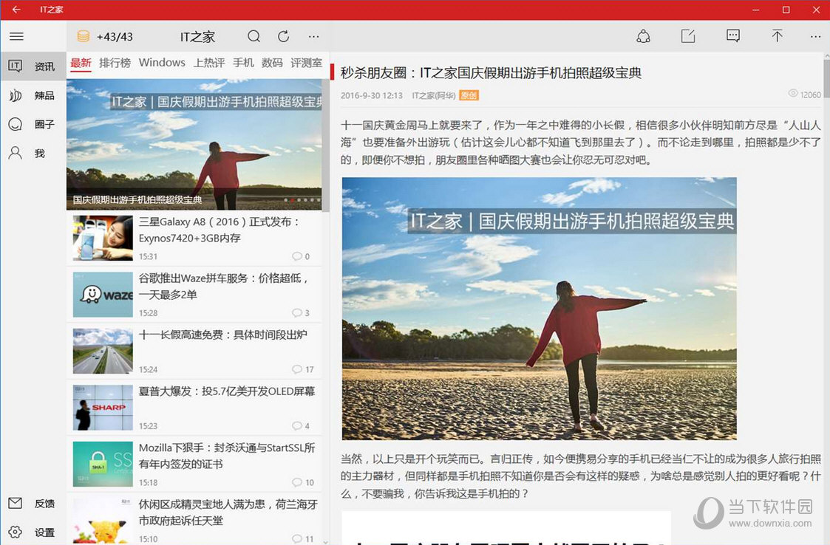Screen dimensions: 830x545
Task: Click the 15:24 timestamp
Action: point(149,370)
